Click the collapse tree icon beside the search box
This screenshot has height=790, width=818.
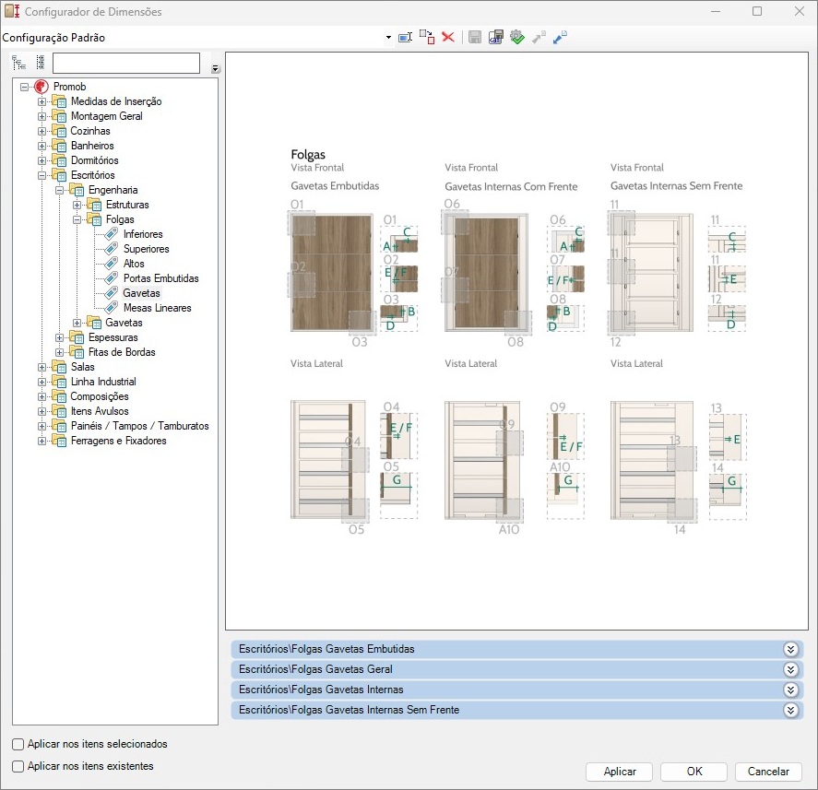coord(41,63)
